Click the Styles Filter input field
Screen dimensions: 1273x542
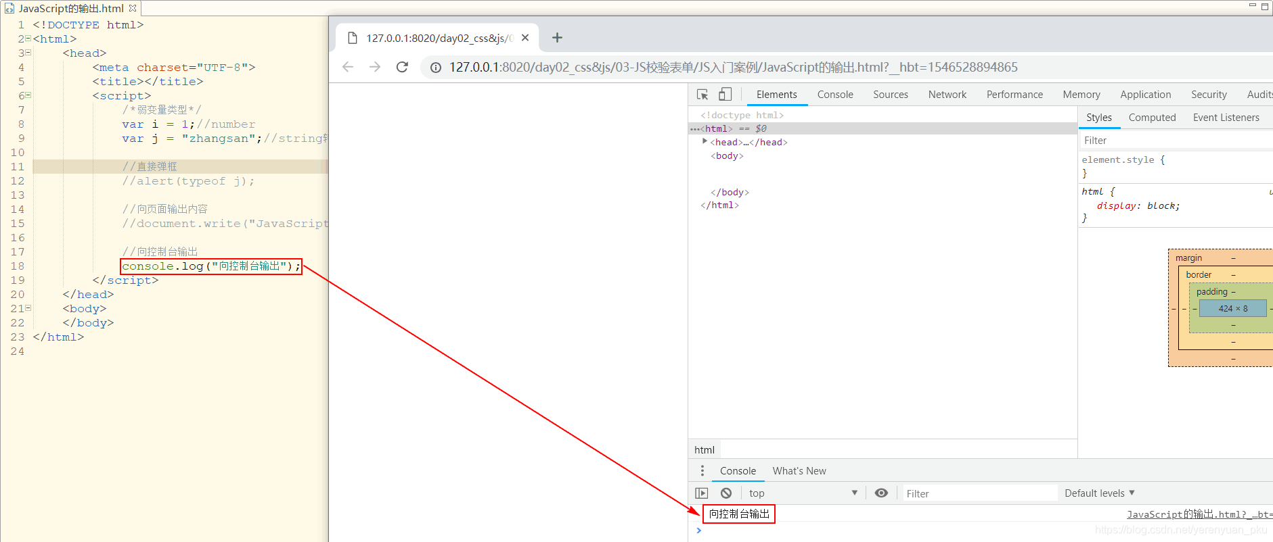(1176, 141)
